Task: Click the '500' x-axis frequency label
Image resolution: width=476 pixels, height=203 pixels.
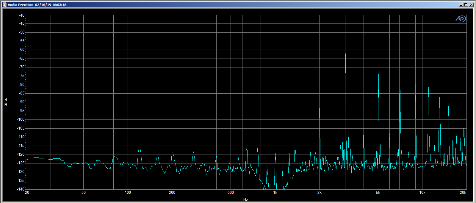Action: (x=231, y=193)
